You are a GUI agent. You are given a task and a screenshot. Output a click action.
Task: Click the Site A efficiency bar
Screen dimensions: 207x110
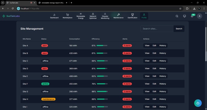tap(102, 45)
